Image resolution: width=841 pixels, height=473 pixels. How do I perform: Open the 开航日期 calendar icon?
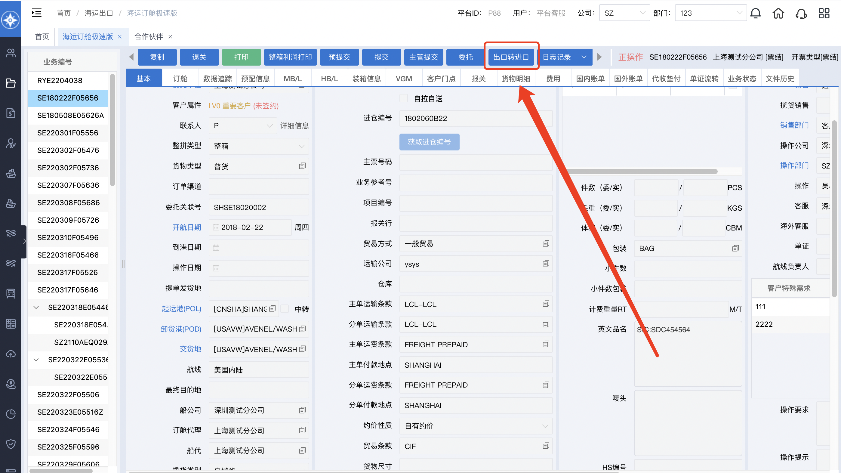pyautogui.click(x=216, y=227)
